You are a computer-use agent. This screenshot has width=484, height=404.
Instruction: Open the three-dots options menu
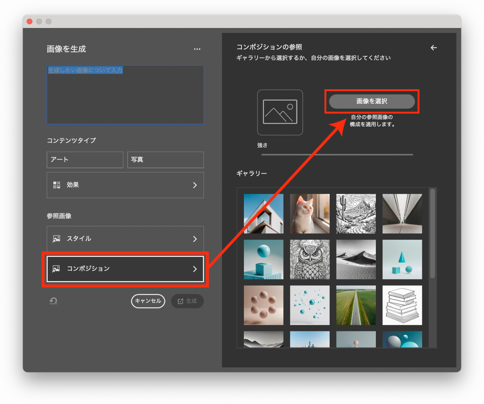pos(197,49)
